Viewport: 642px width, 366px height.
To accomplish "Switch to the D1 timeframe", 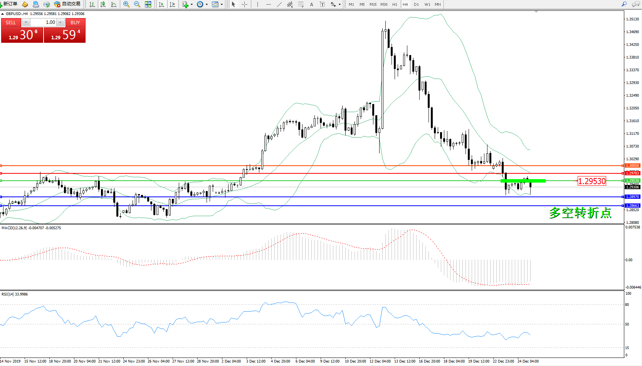I will [416, 4].
